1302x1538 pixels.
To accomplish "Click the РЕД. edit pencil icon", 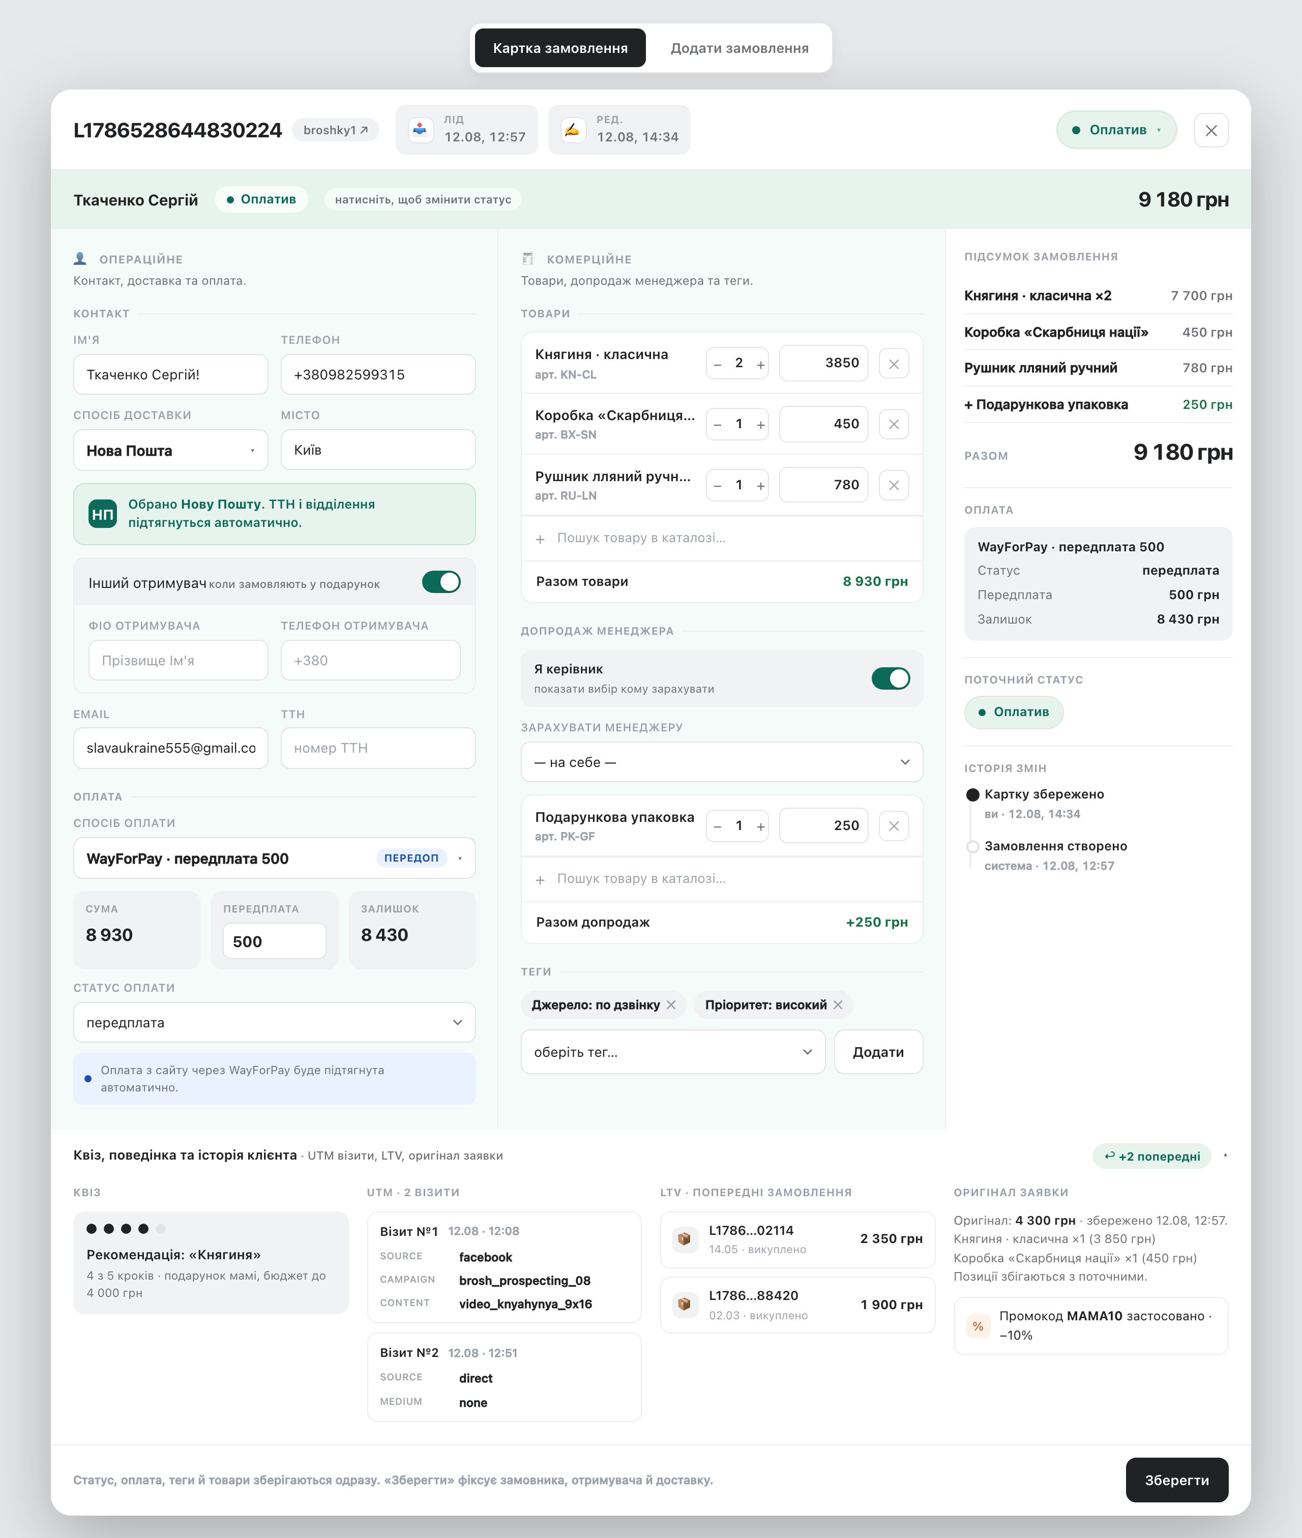I will 573,130.
